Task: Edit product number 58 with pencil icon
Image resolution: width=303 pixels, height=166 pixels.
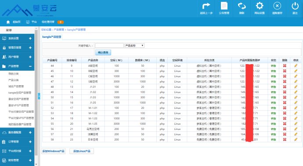Action: 296,139
